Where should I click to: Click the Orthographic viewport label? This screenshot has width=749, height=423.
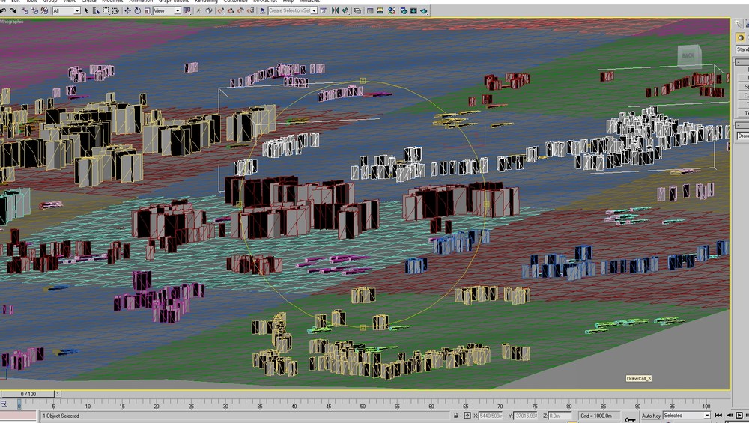pyautogui.click(x=11, y=22)
